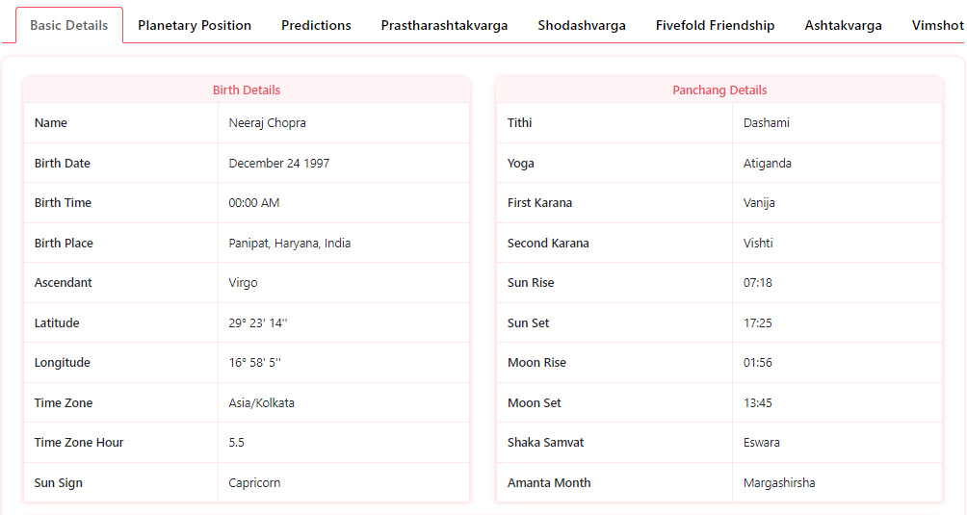This screenshot has height=515, width=967.
Task: Go to the Shodashvarga tab
Action: [x=582, y=25]
